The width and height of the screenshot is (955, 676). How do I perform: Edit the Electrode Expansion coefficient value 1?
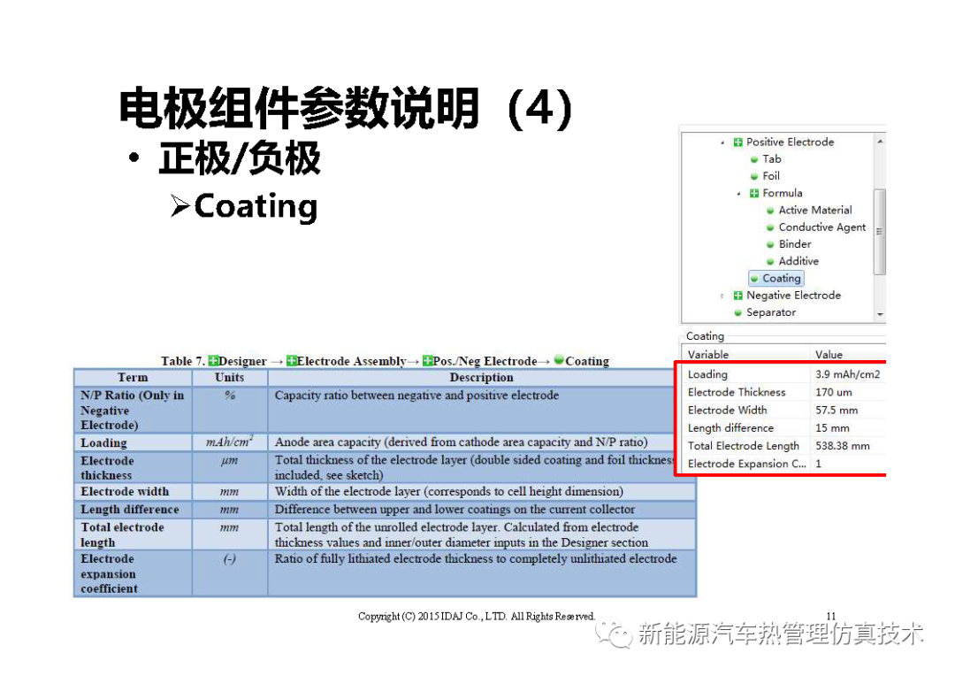pyautogui.click(x=819, y=464)
